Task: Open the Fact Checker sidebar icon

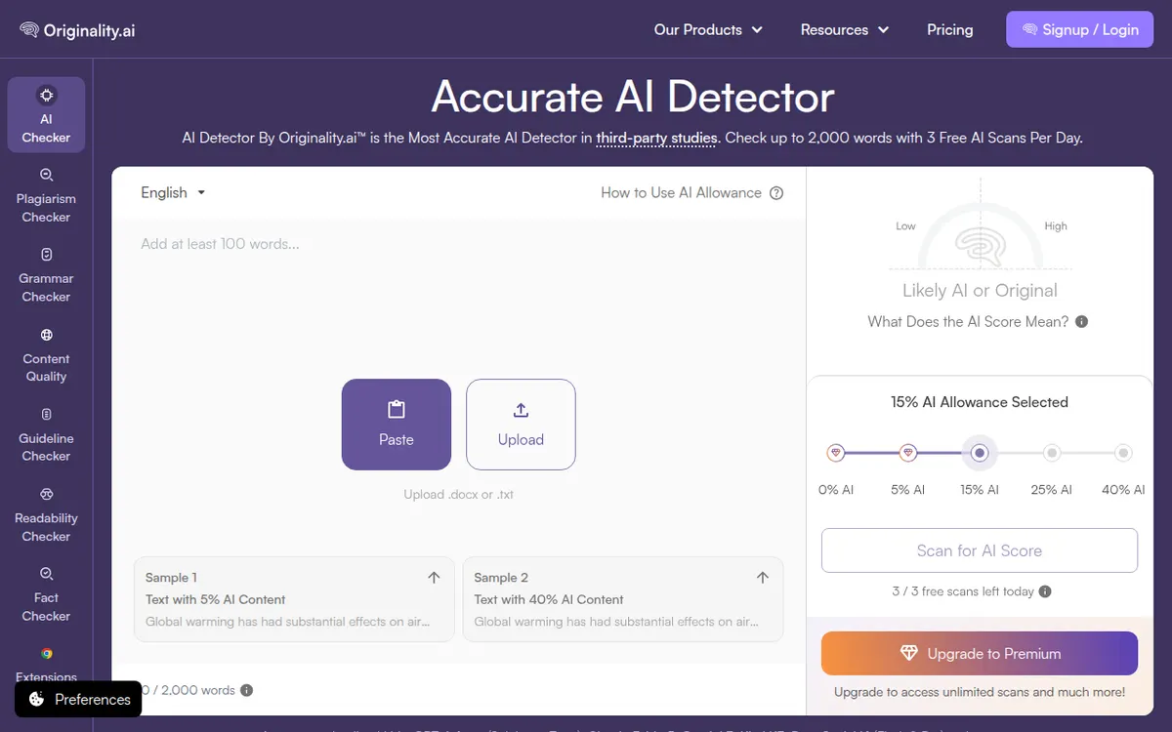Action: 46,574
